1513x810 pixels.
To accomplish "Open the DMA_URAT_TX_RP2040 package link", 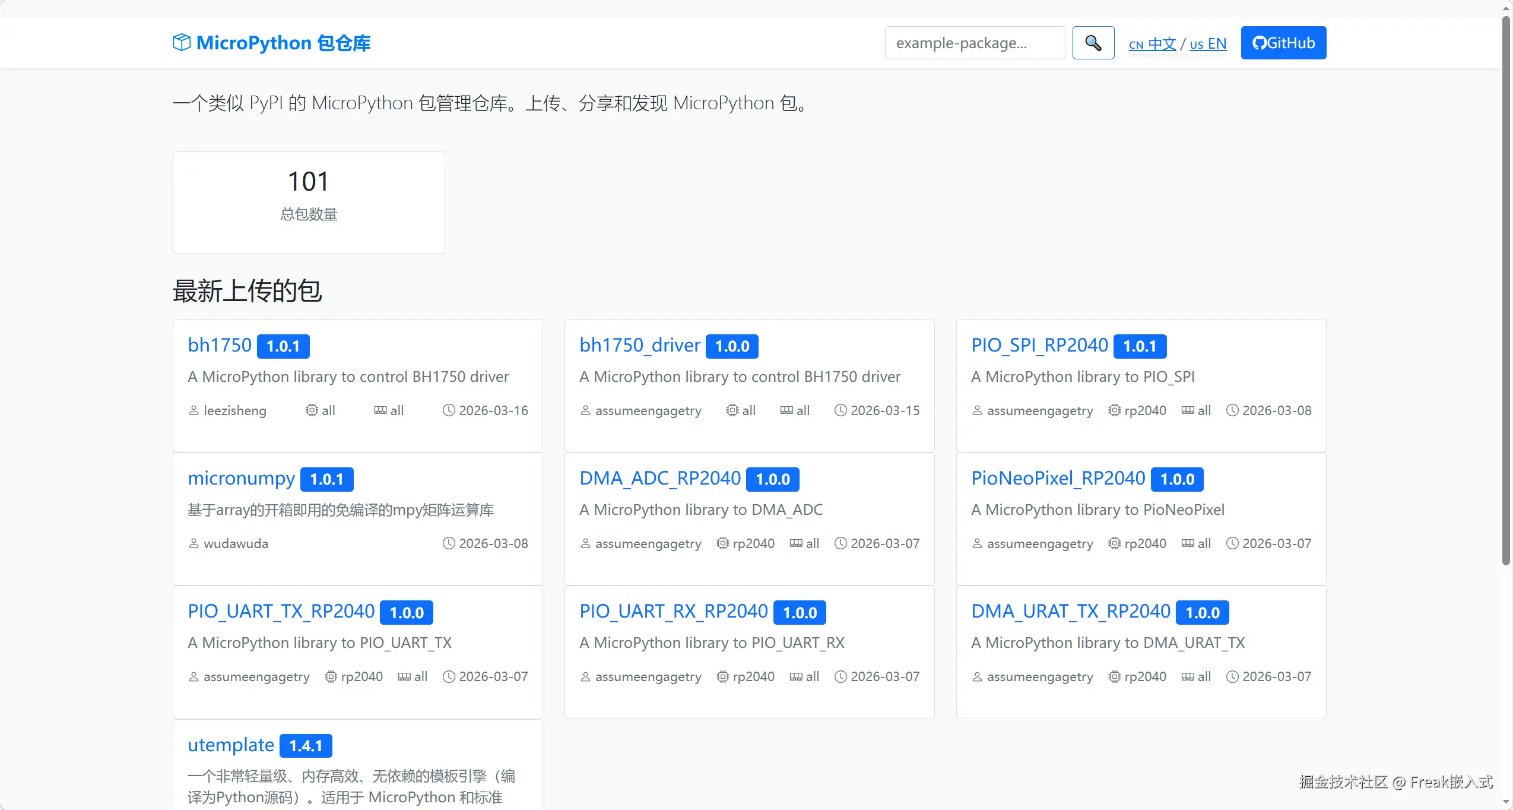I will click(1070, 611).
